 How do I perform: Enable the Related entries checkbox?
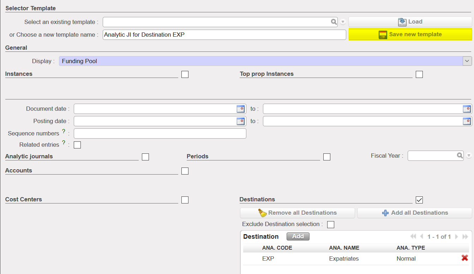[77, 145]
